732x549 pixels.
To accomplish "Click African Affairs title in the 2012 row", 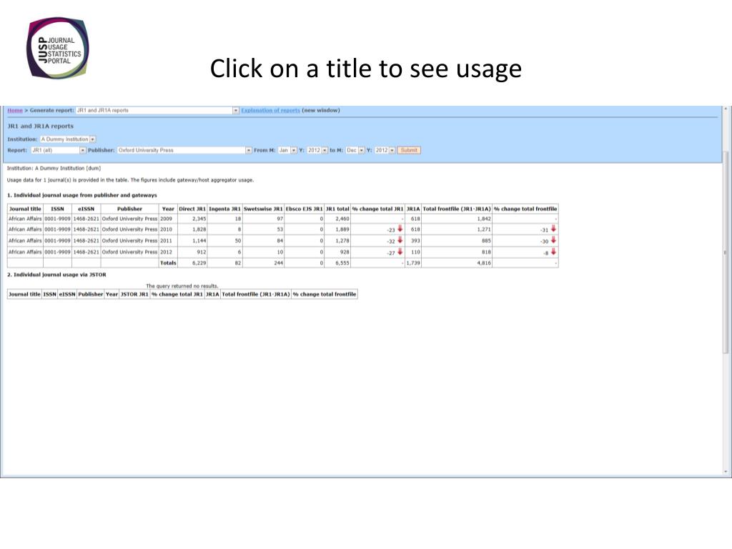I will coord(25,252).
